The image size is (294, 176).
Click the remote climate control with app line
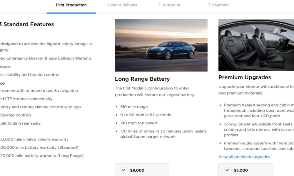40,107
